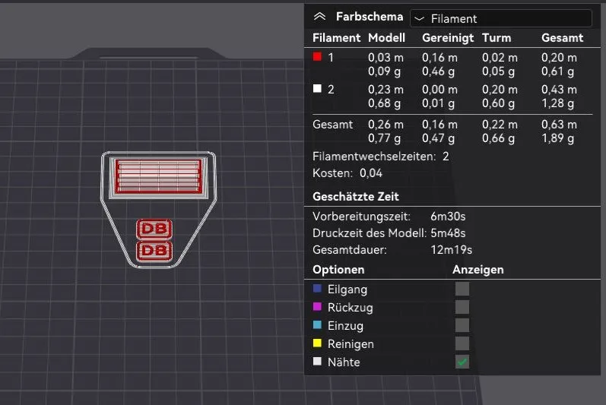Enable the Rückzug display checkbox
This screenshot has height=405, width=606.
[462, 307]
